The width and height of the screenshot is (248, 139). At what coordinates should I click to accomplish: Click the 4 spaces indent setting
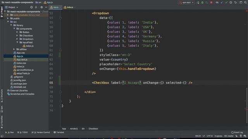219,136
